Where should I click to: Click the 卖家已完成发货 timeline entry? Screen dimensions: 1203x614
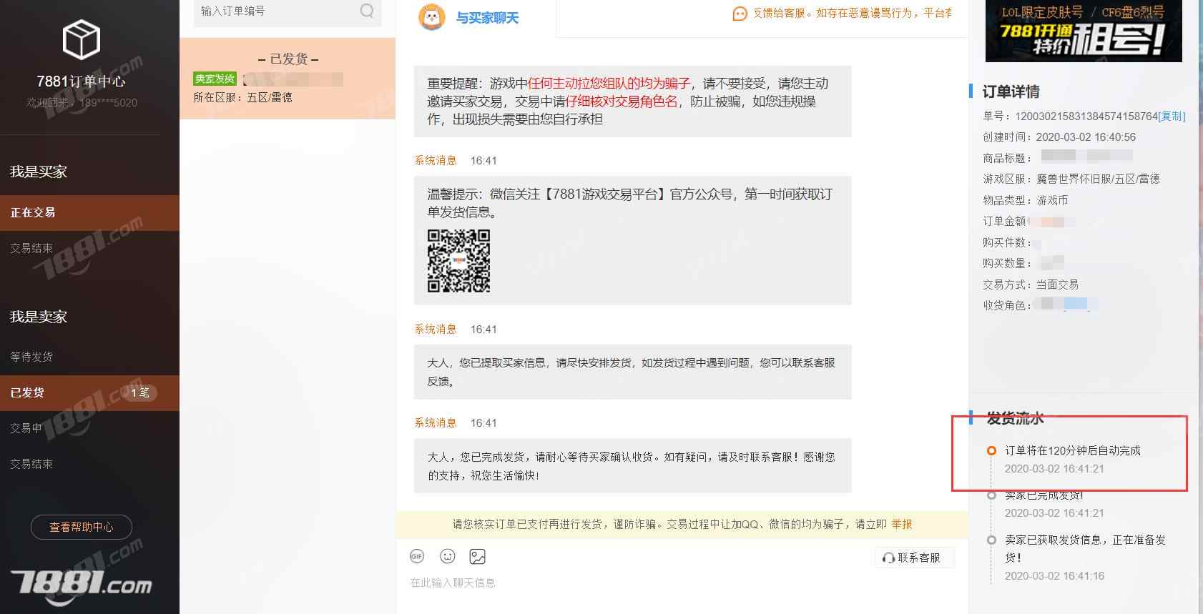pos(1044,495)
